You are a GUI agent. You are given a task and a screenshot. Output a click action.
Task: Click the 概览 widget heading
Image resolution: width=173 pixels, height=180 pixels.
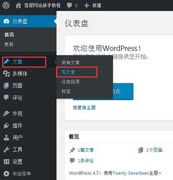(74, 137)
